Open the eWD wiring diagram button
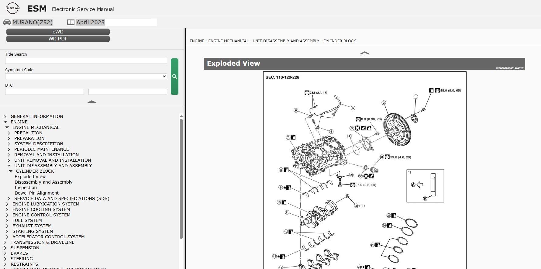Screen dimensions: 541x269 (58, 32)
